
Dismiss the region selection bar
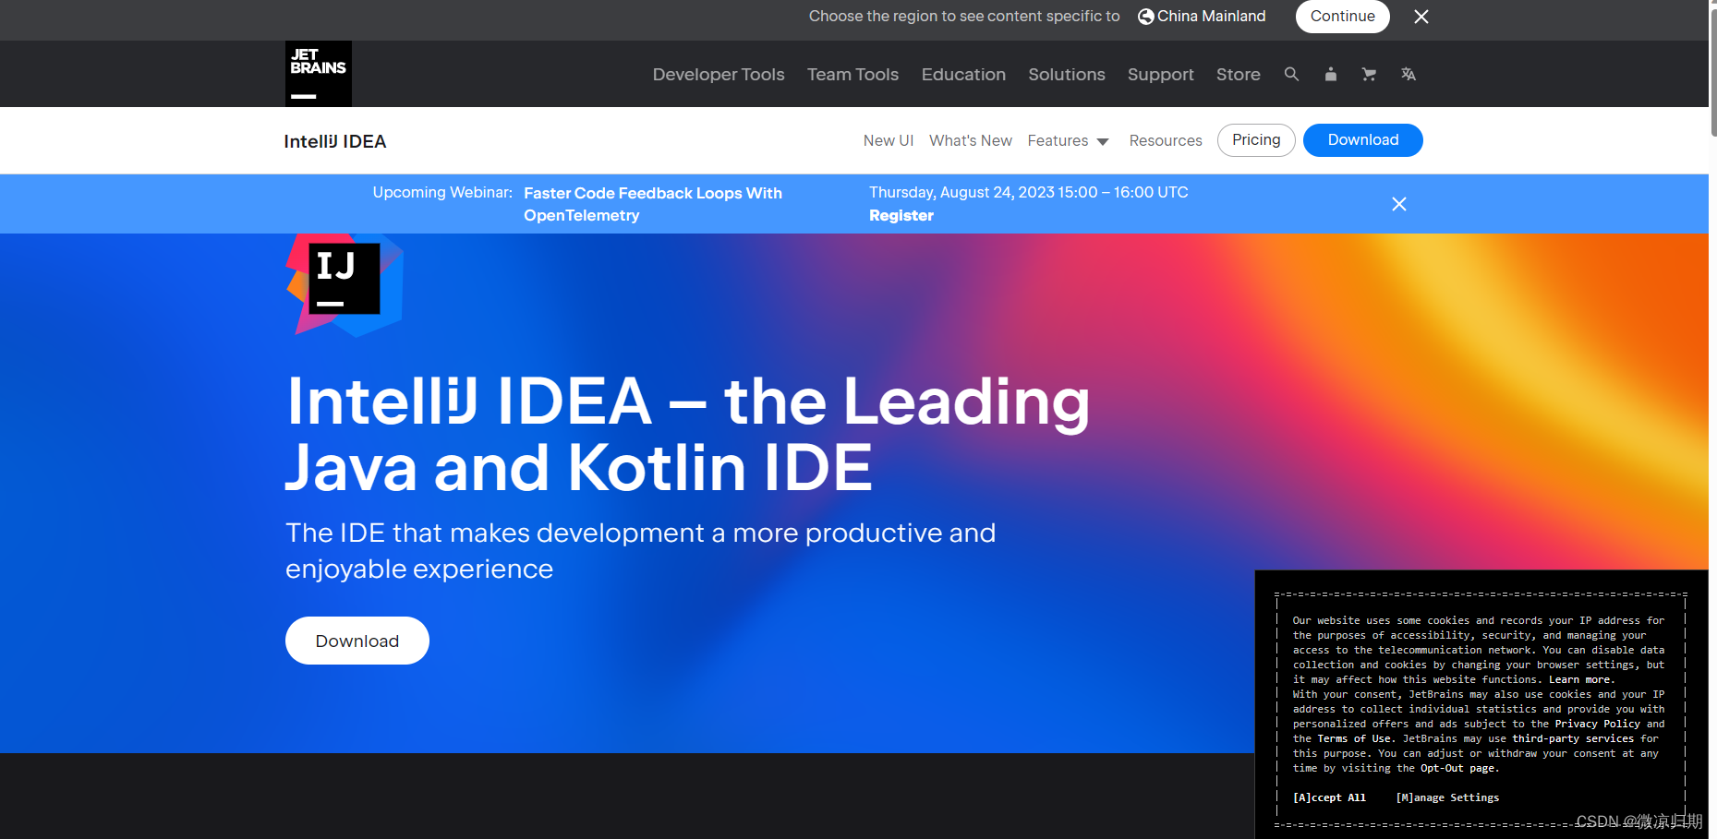[1421, 17]
